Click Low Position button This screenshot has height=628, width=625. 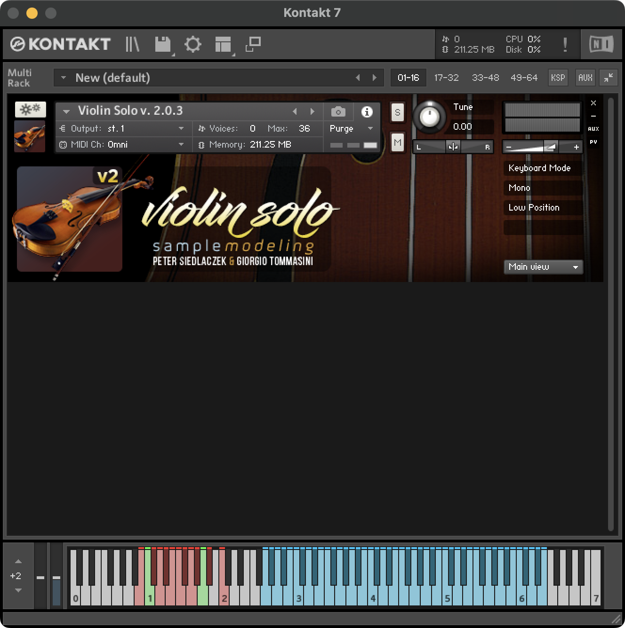(543, 207)
